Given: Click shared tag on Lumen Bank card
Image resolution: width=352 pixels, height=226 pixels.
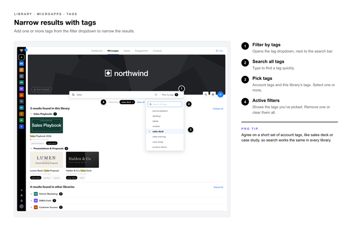Looking at the screenshot, I should 56,178.
